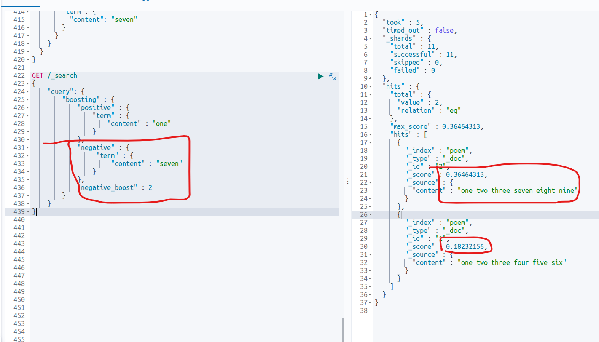Fold the "term" block at line 432
The width and height of the screenshot is (599, 342).
click(28, 156)
